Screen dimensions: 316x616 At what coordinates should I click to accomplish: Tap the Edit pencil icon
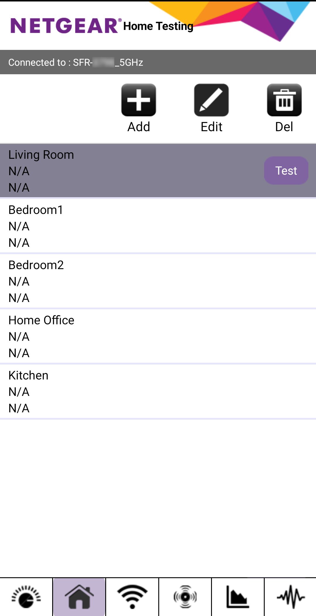tap(211, 100)
